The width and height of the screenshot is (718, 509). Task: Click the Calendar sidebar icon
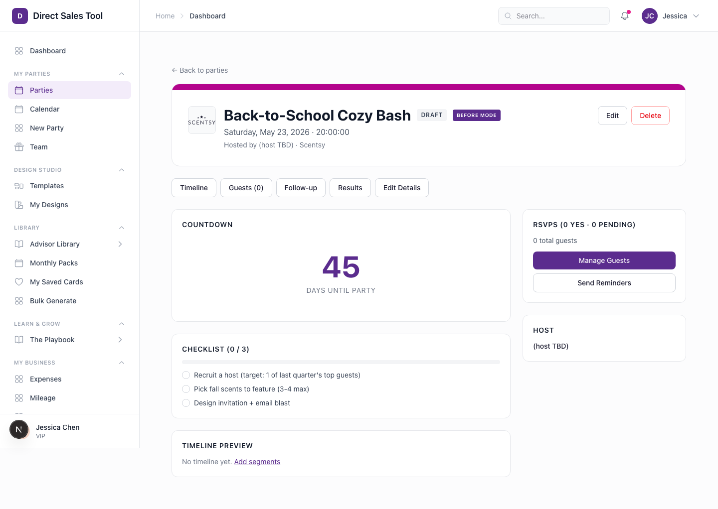(19, 109)
